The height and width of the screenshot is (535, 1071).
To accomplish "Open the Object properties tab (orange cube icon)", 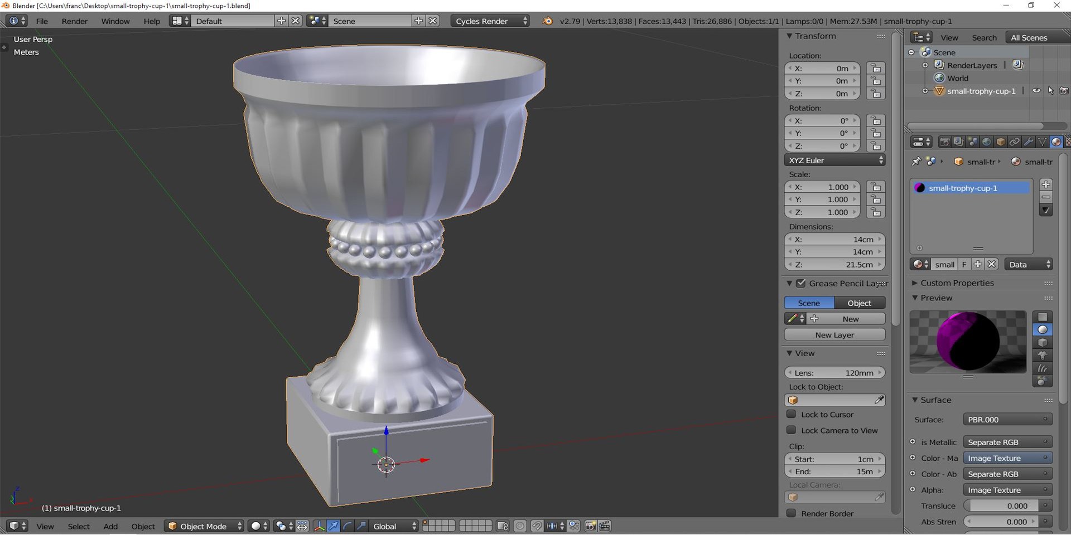I will click(1000, 142).
